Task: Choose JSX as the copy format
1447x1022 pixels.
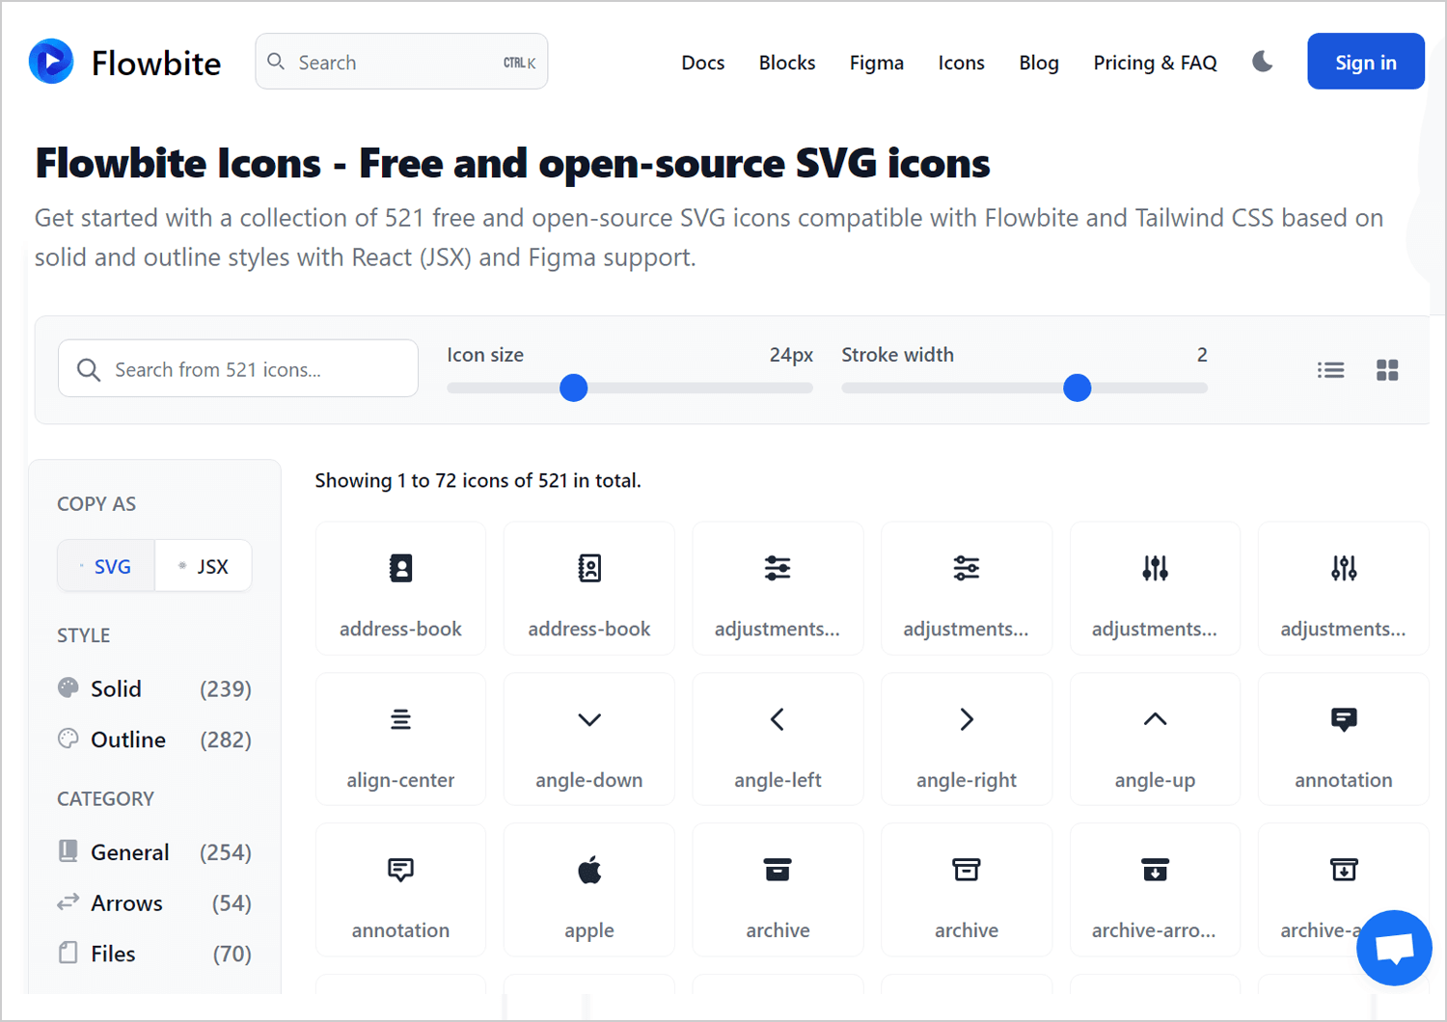Action: click(204, 566)
